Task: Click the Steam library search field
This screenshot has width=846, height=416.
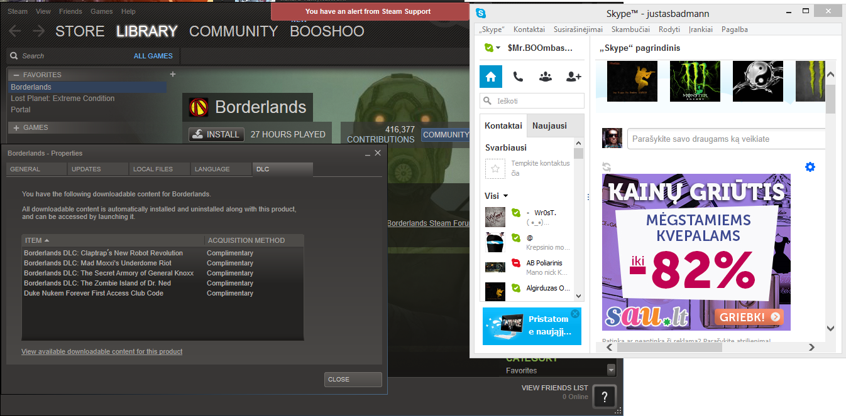Action: coord(69,56)
